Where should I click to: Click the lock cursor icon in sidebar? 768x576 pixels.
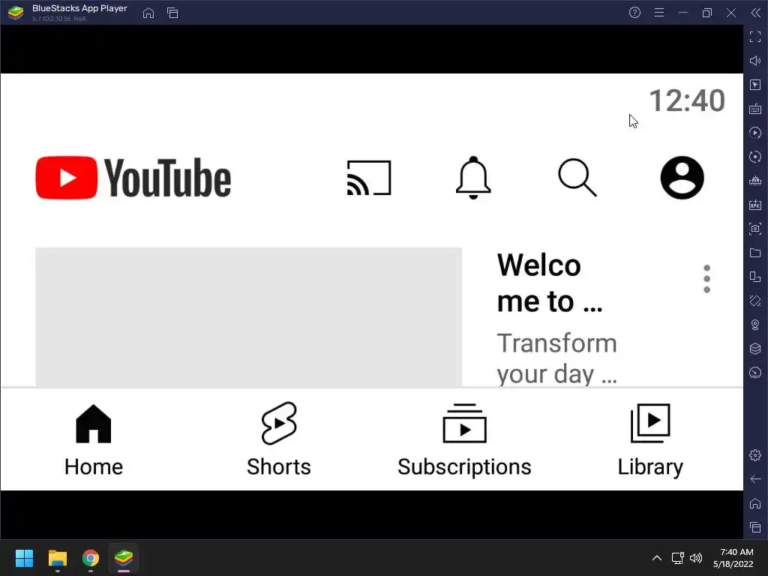coord(755,85)
